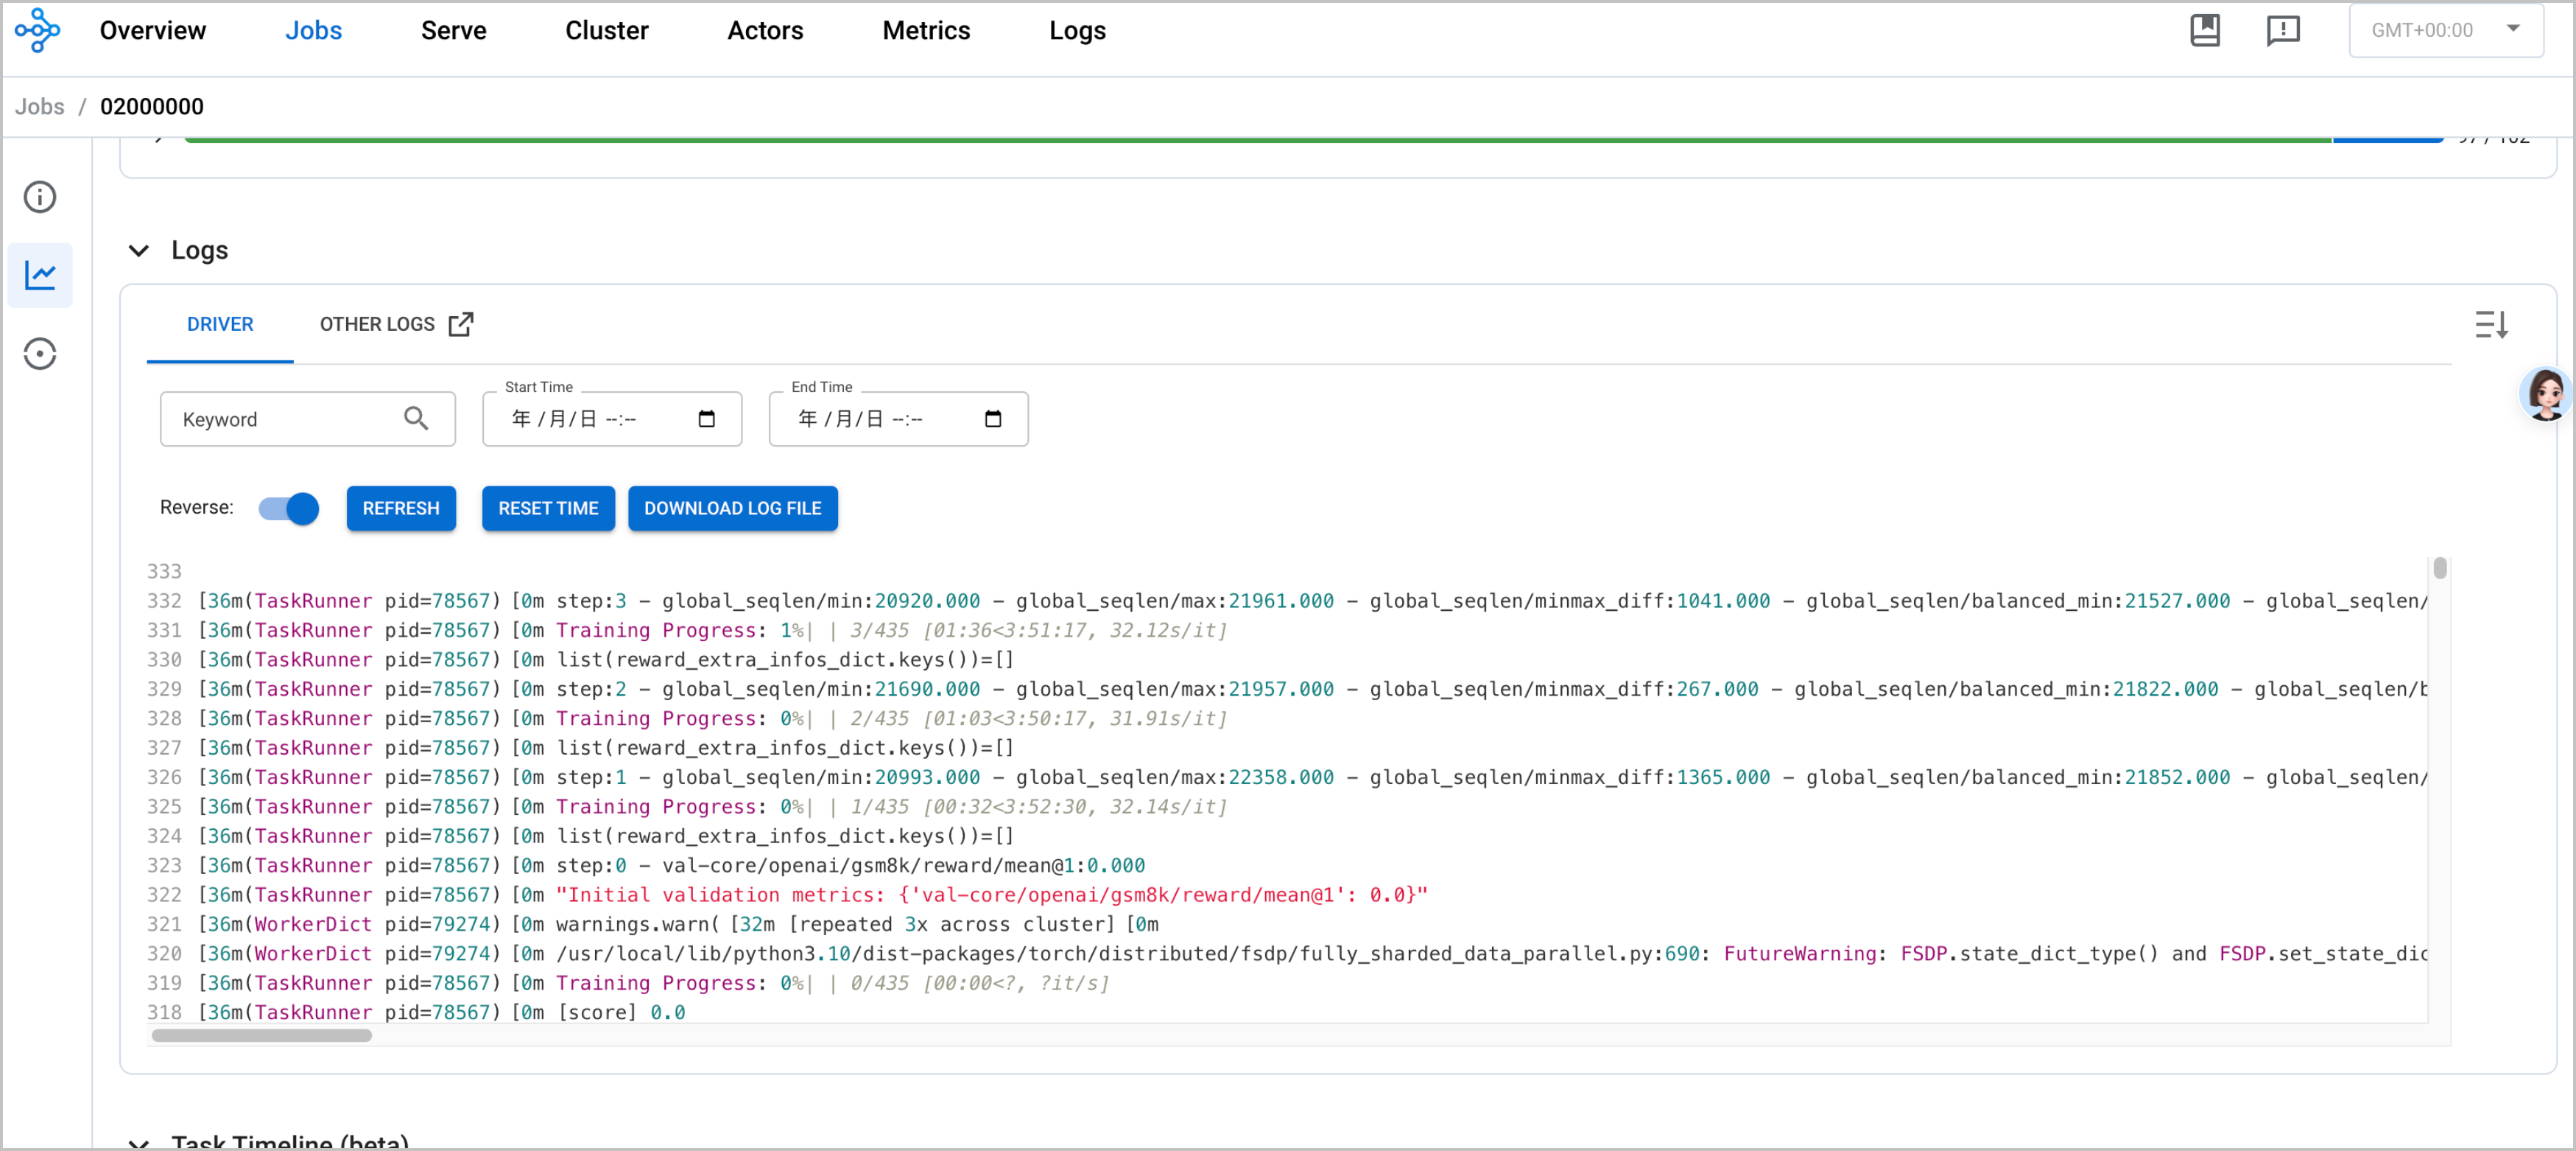Screen dimensions: 2576x1151
Task: Select the info icon in sidebar
Action: pos(40,196)
